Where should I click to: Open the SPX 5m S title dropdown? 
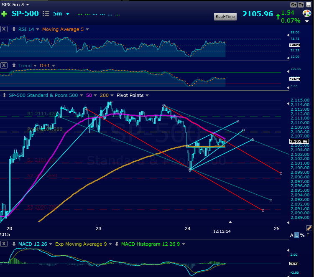28,5
